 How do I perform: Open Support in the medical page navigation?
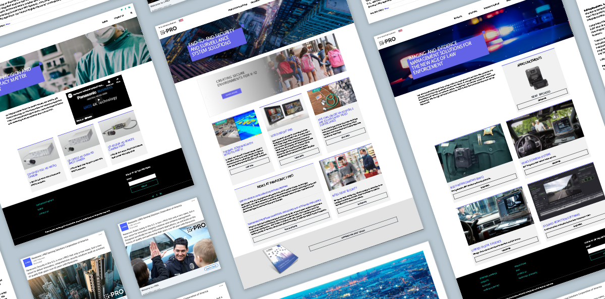point(105,22)
